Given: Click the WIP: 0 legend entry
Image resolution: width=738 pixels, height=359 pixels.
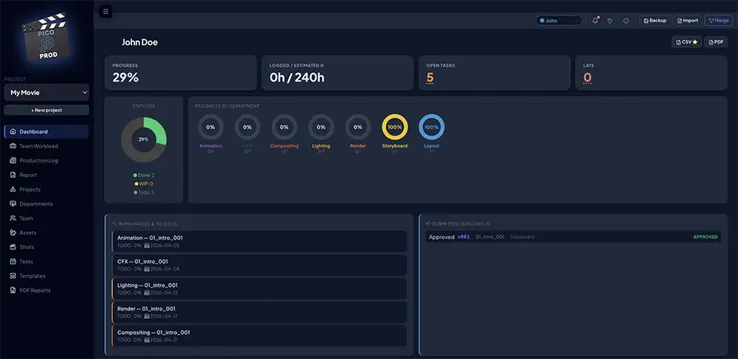Looking at the screenshot, I should [144, 184].
